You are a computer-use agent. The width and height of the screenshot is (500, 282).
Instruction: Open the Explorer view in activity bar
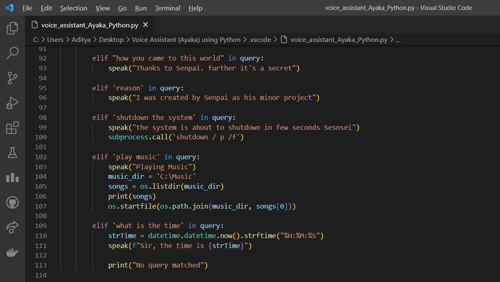coord(12,28)
